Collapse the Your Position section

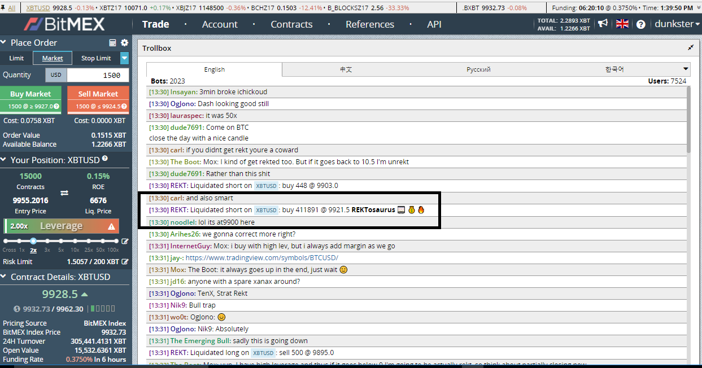[x=4, y=160]
